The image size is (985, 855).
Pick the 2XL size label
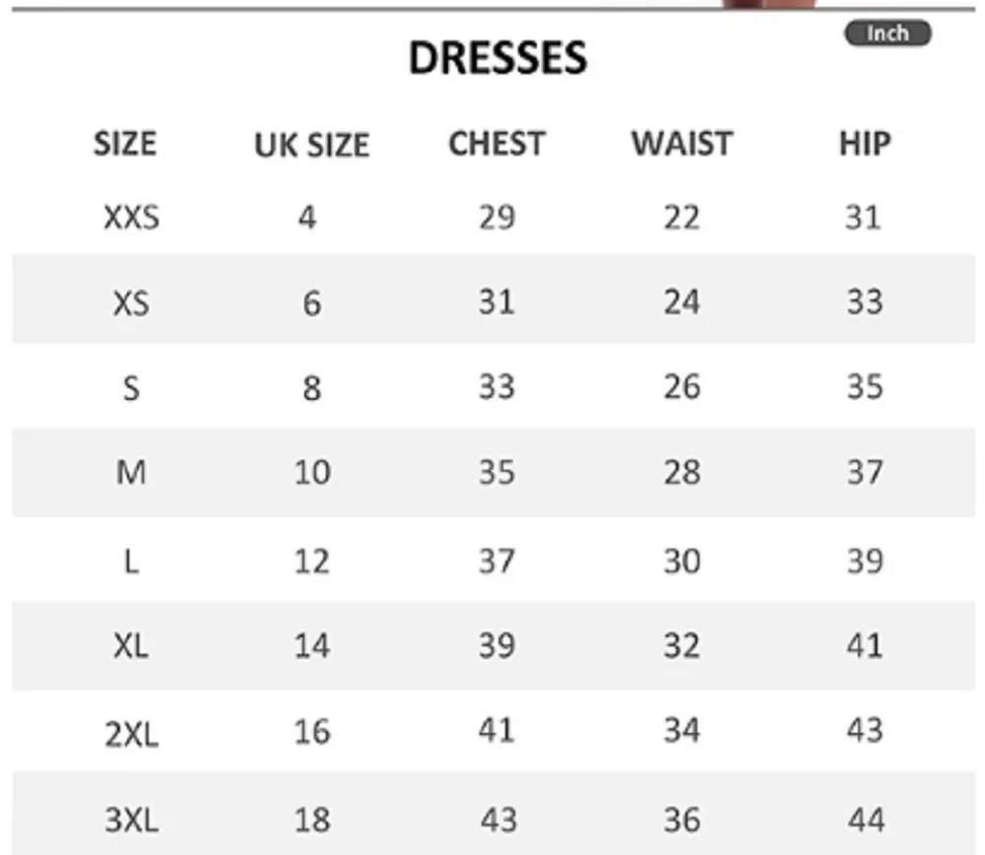click(x=131, y=734)
